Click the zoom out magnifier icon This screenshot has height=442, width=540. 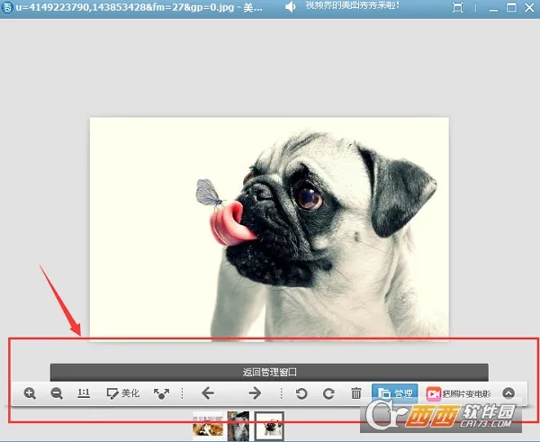click(57, 393)
